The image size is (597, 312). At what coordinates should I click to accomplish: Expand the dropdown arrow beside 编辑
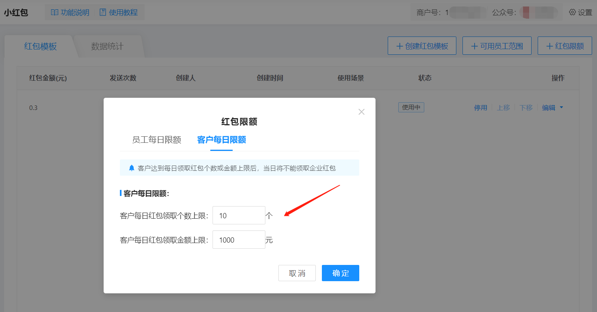pyautogui.click(x=562, y=108)
